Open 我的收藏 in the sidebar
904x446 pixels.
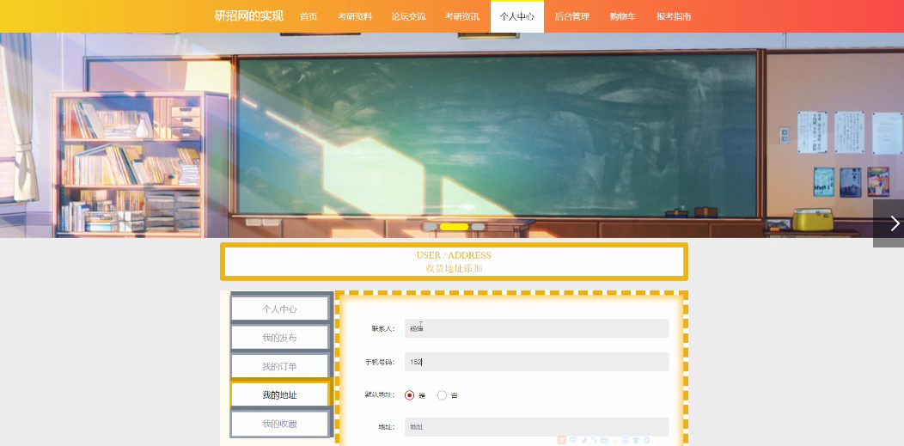click(x=279, y=425)
